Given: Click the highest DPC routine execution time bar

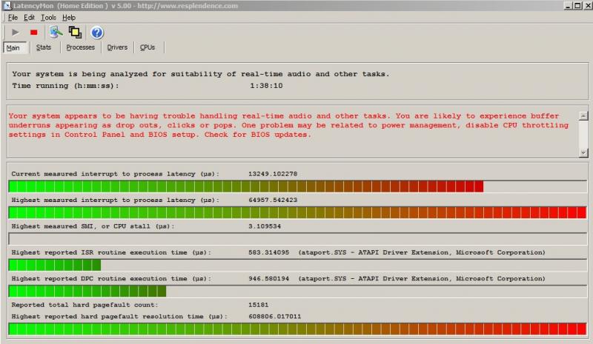Looking at the screenshot, I should [298, 291].
